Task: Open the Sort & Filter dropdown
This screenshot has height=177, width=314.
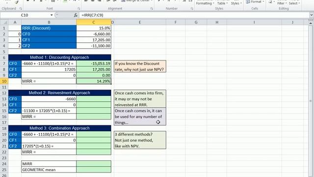Action: 282,3
